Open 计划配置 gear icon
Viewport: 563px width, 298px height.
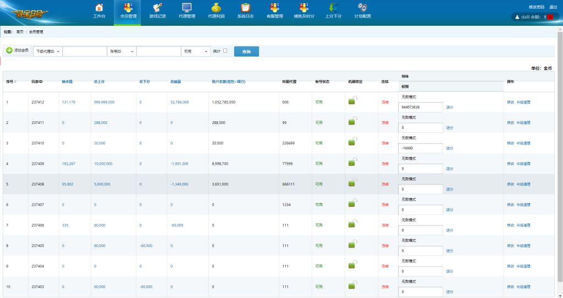coord(362,8)
